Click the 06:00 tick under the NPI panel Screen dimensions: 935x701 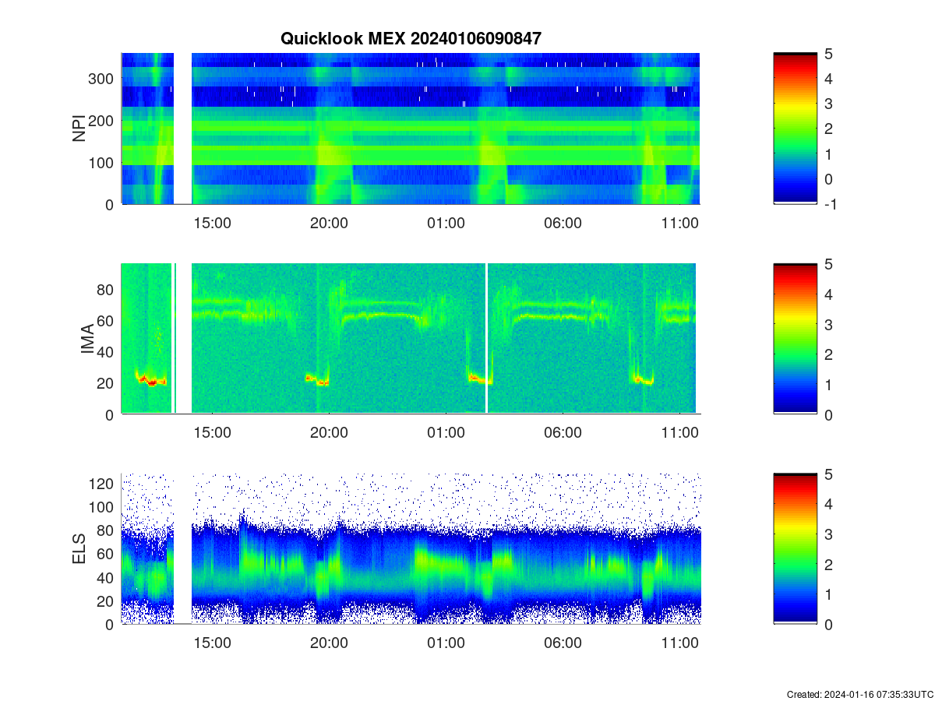pyautogui.click(x=563, y=223)
